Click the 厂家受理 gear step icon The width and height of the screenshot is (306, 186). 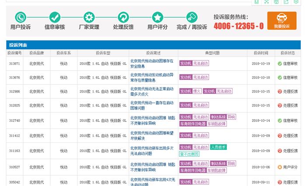coord(89,17)
